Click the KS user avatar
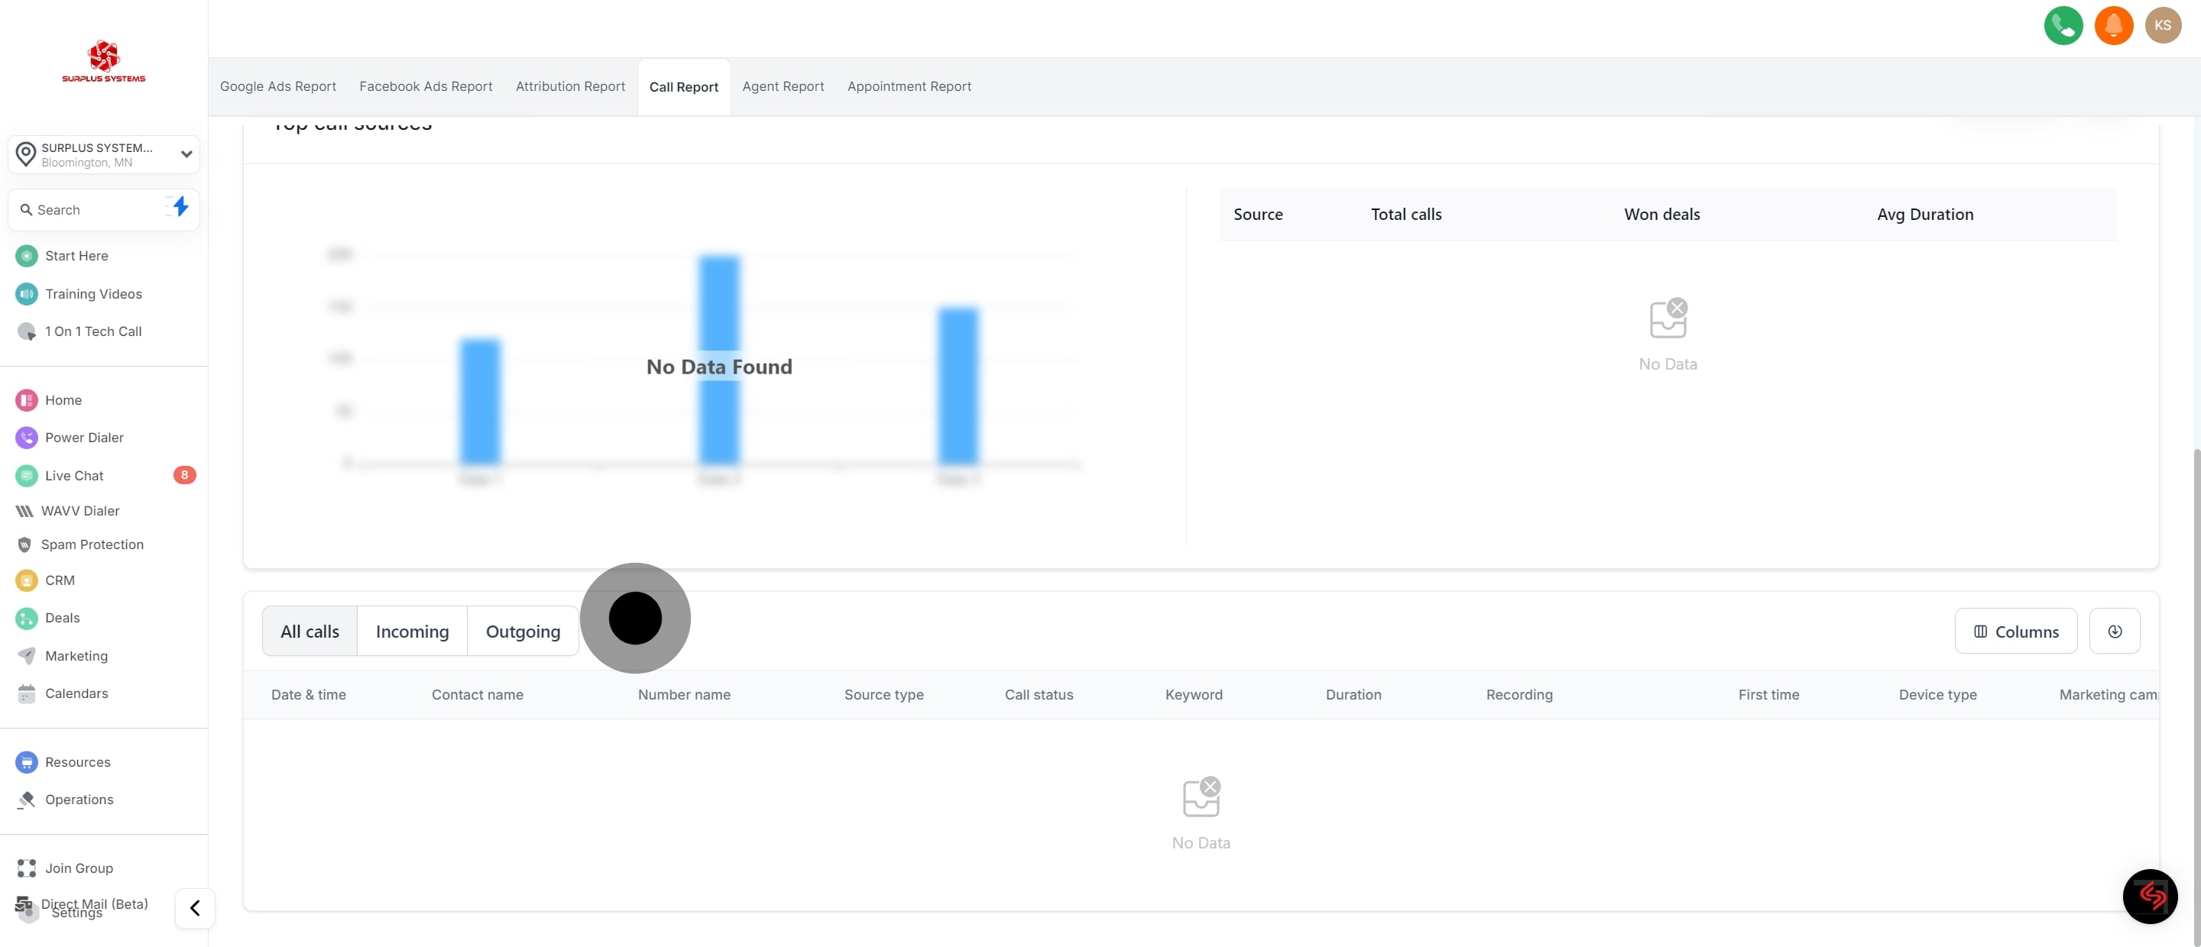 (x=2163, y=26)
